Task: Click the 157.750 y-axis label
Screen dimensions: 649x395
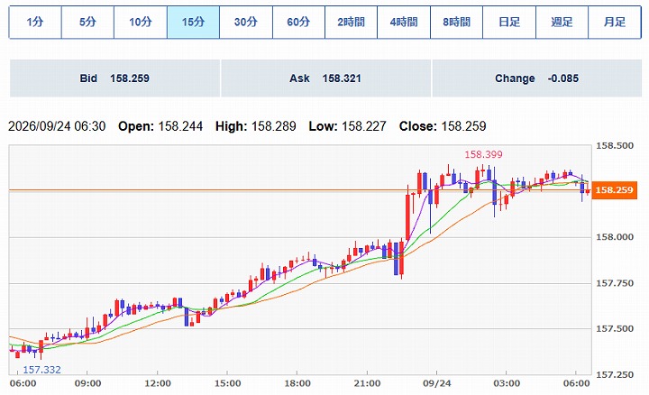Action: [615, 283]
